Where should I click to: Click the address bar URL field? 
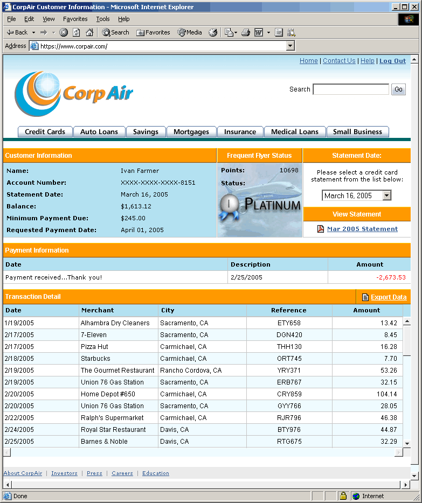coord(162,46)
